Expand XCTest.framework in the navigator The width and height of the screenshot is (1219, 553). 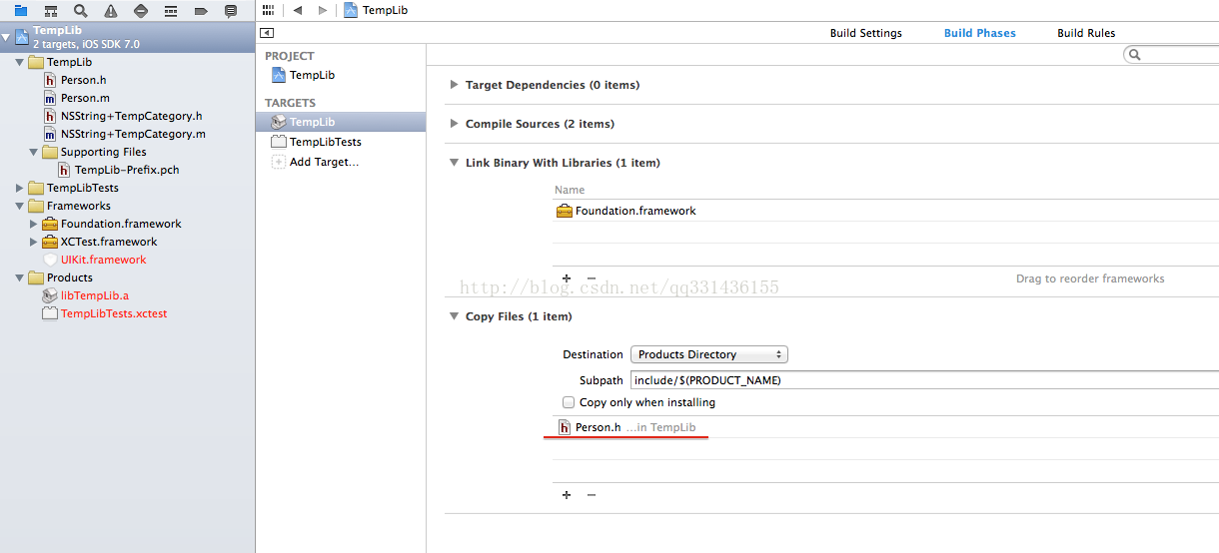coord(34,242)
